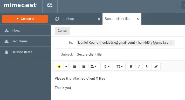Viewport: 185px width, 100px height.
Task: Close the Secure client file tab
Action: coord(138,19)
